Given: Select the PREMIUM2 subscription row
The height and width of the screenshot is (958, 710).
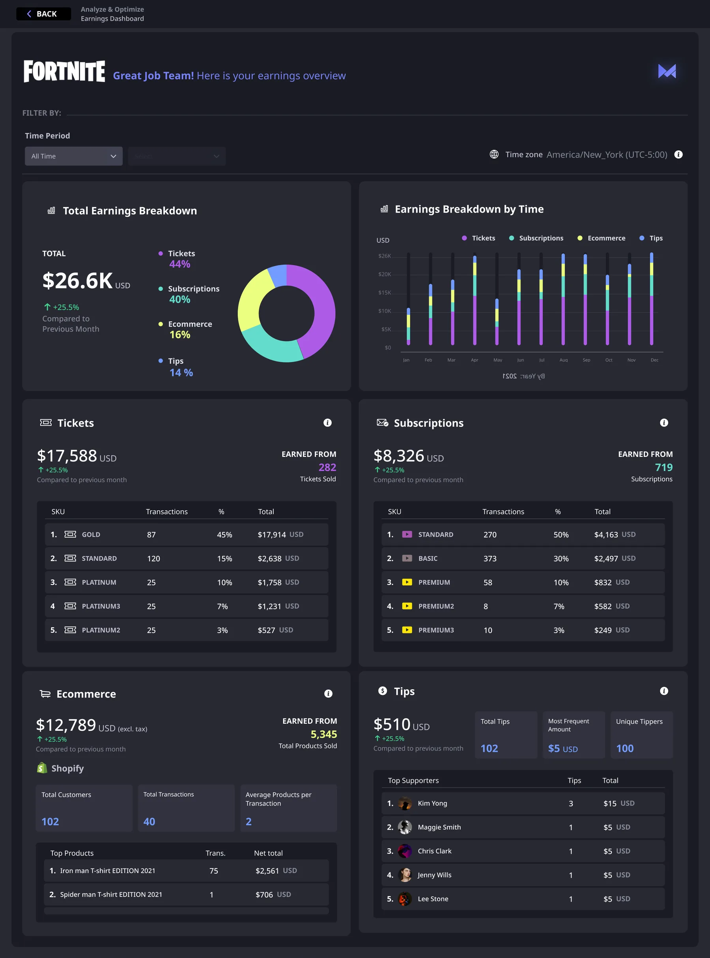Looking at the screenshot, I should coord(523,606).
